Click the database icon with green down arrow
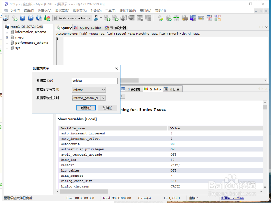 107,18
